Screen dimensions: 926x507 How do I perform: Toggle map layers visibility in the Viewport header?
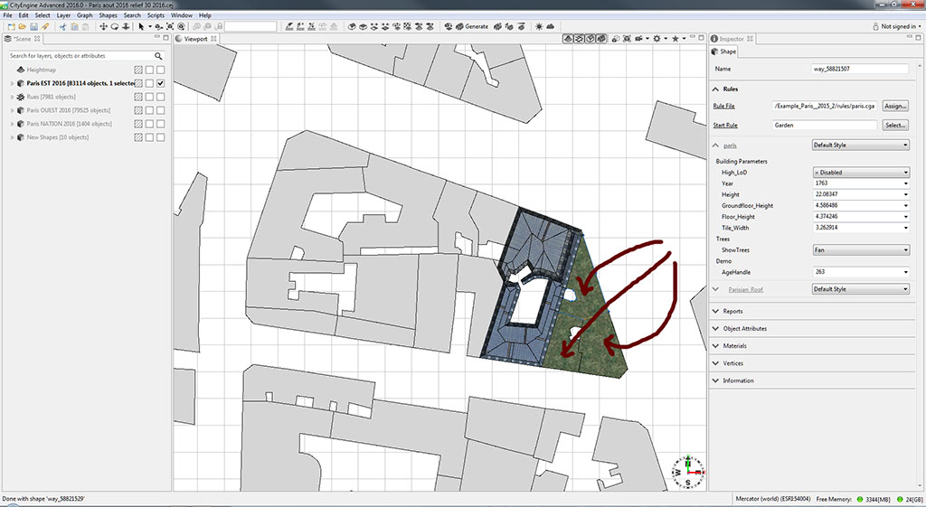coord(568,38)
